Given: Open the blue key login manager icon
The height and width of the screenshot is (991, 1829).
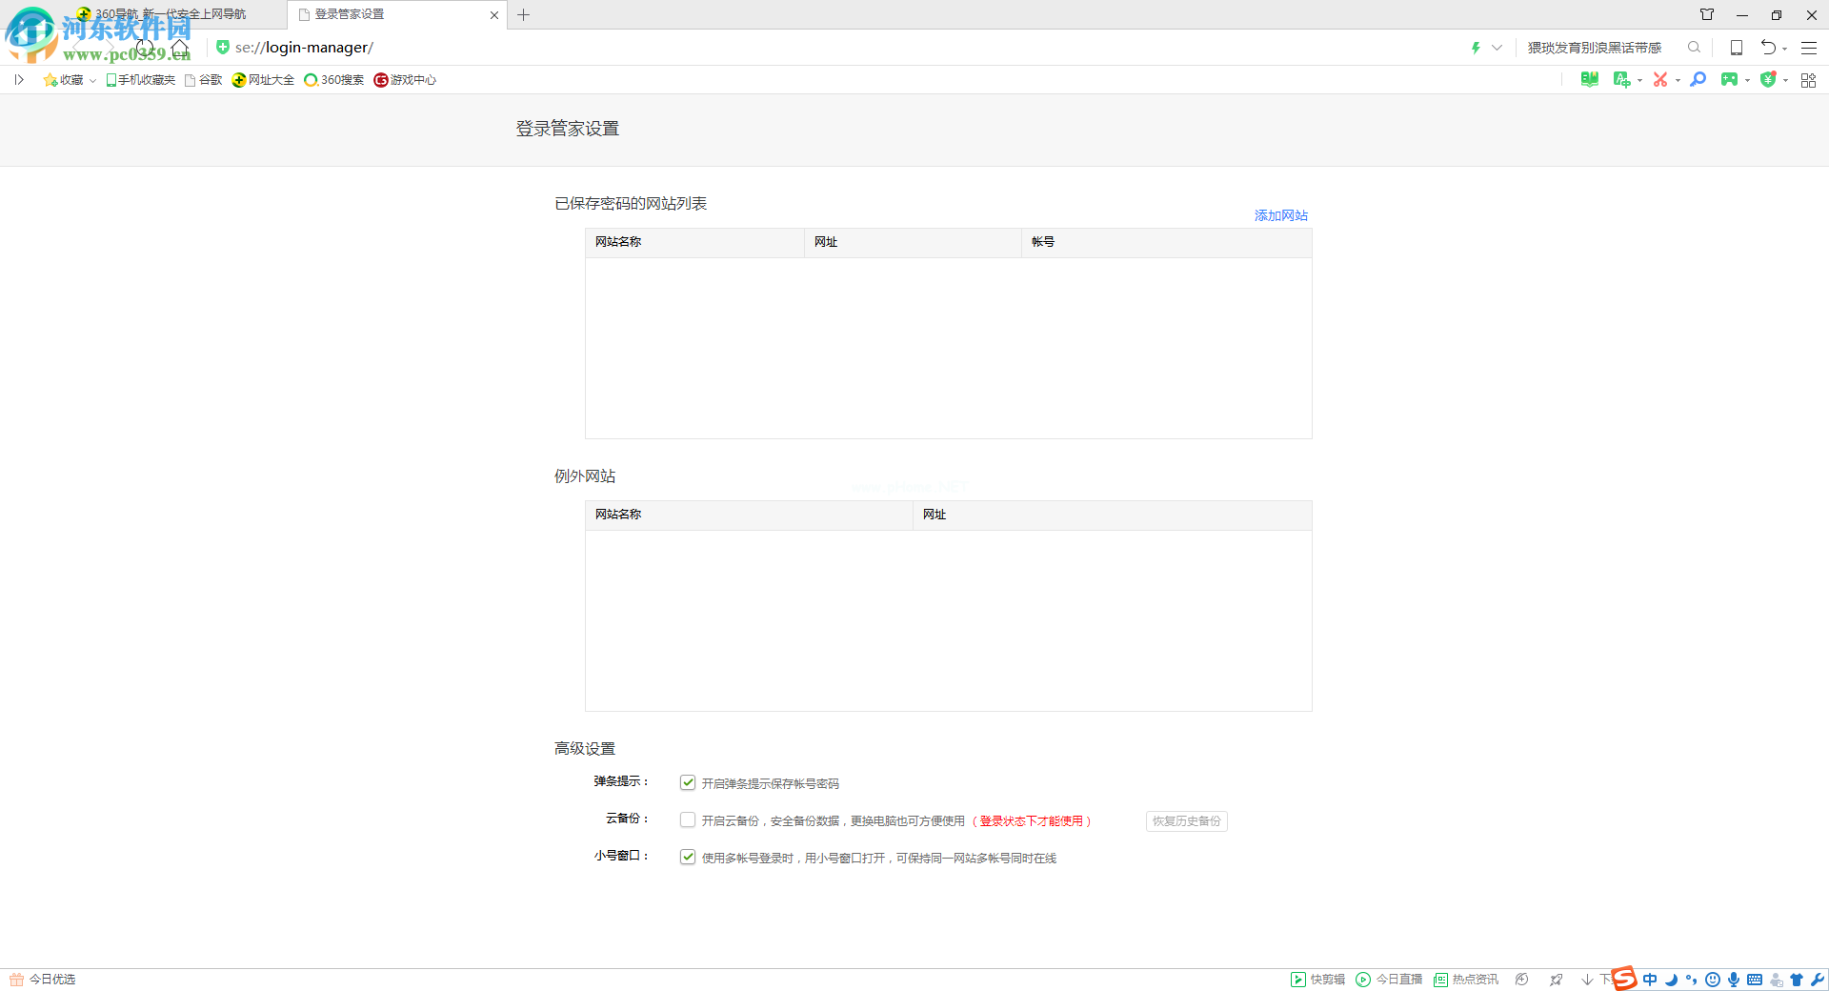Looking at the screenshot, I should click(1698, 80).
